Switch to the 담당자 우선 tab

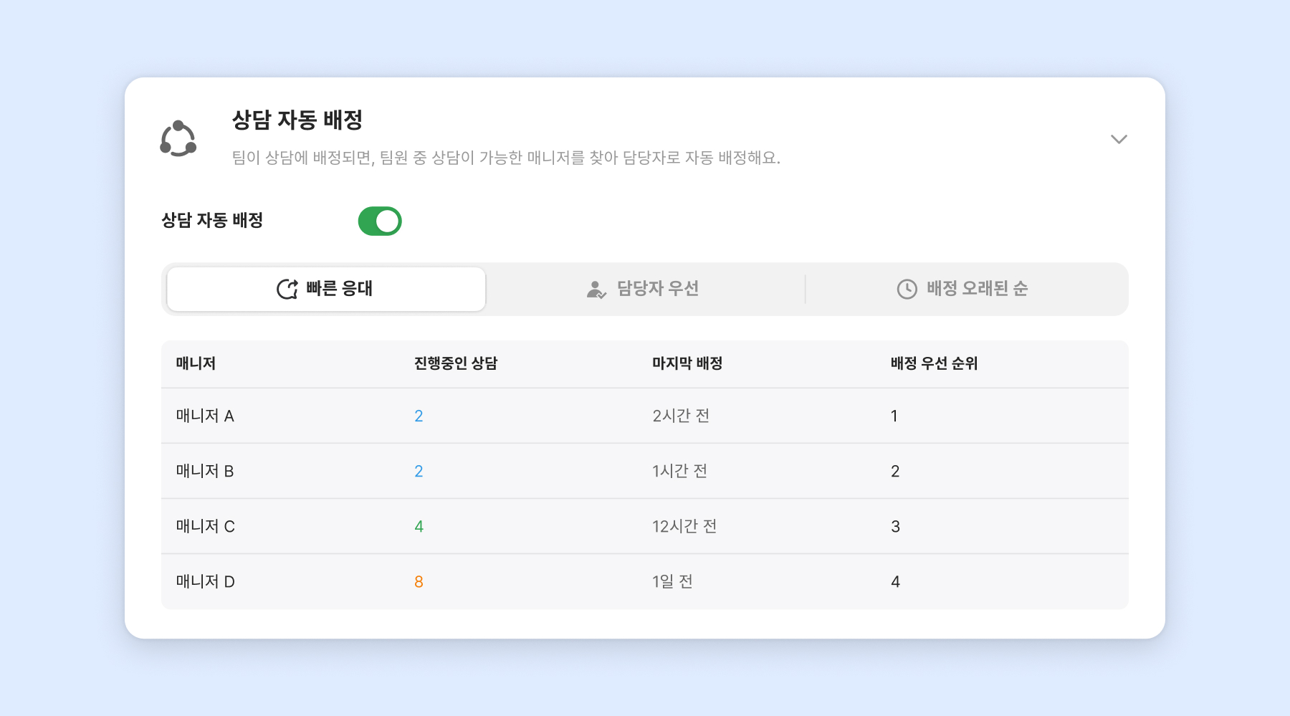tap(645, 289)
